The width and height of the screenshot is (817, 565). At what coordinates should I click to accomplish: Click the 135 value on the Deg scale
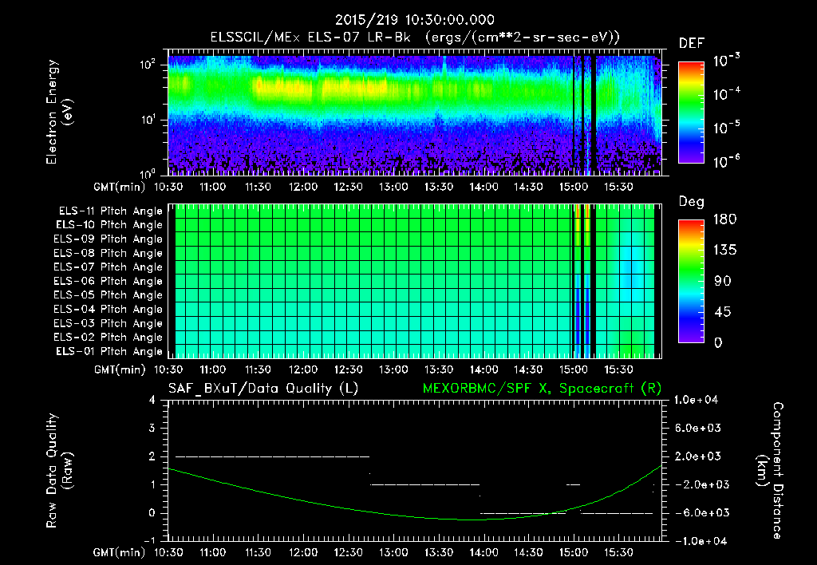pyautogui.click(x=724, y=251)
